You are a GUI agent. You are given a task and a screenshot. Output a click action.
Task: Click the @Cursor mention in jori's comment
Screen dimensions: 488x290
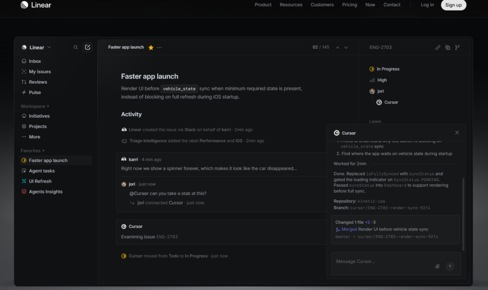tap(139, 193)
